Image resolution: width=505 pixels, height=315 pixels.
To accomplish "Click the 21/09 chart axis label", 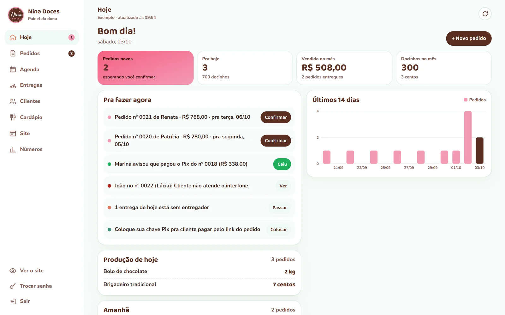I will coord(338,168).
